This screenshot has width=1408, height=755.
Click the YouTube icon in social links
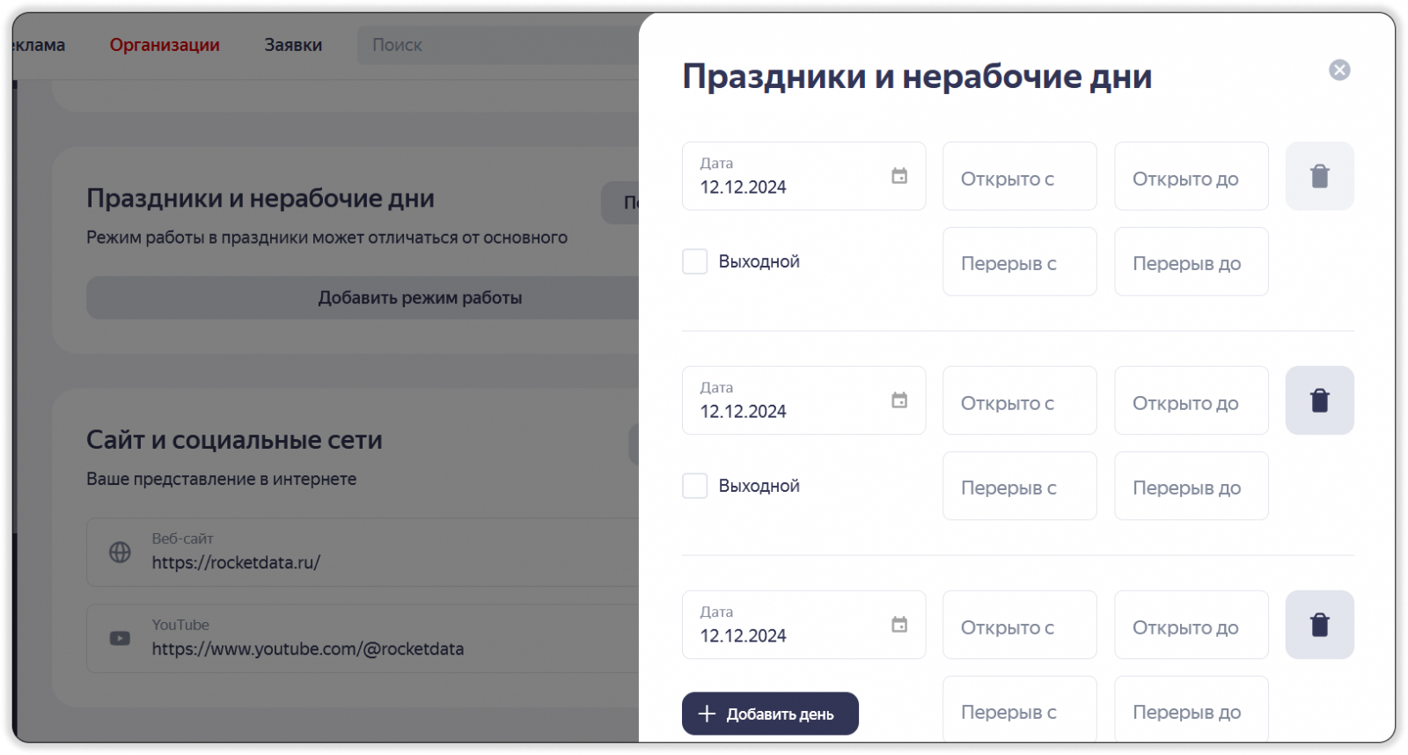120,639
